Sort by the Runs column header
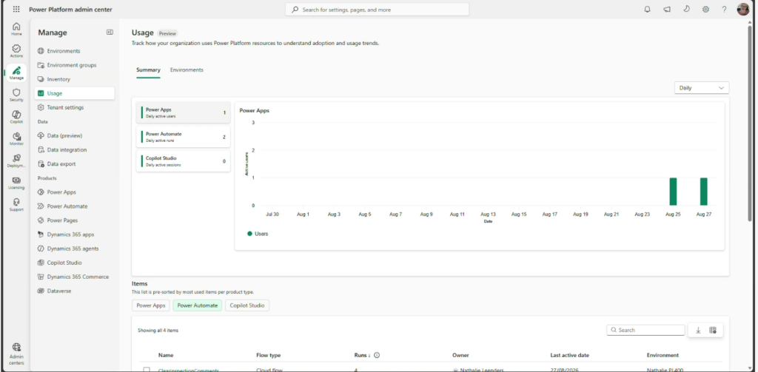The height and width of the screenshot is (372, 758). click(362, 355)
